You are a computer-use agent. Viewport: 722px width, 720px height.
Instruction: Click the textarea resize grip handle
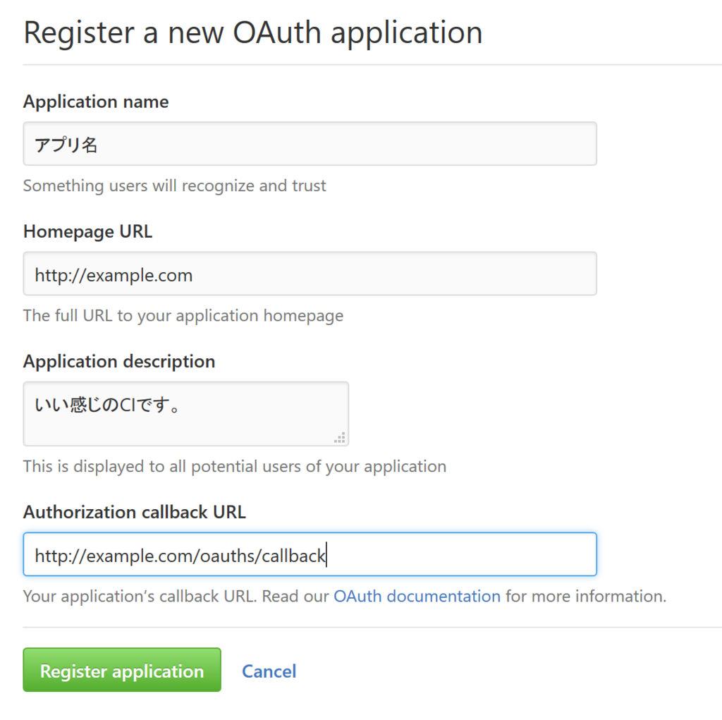tap(340, 438)
